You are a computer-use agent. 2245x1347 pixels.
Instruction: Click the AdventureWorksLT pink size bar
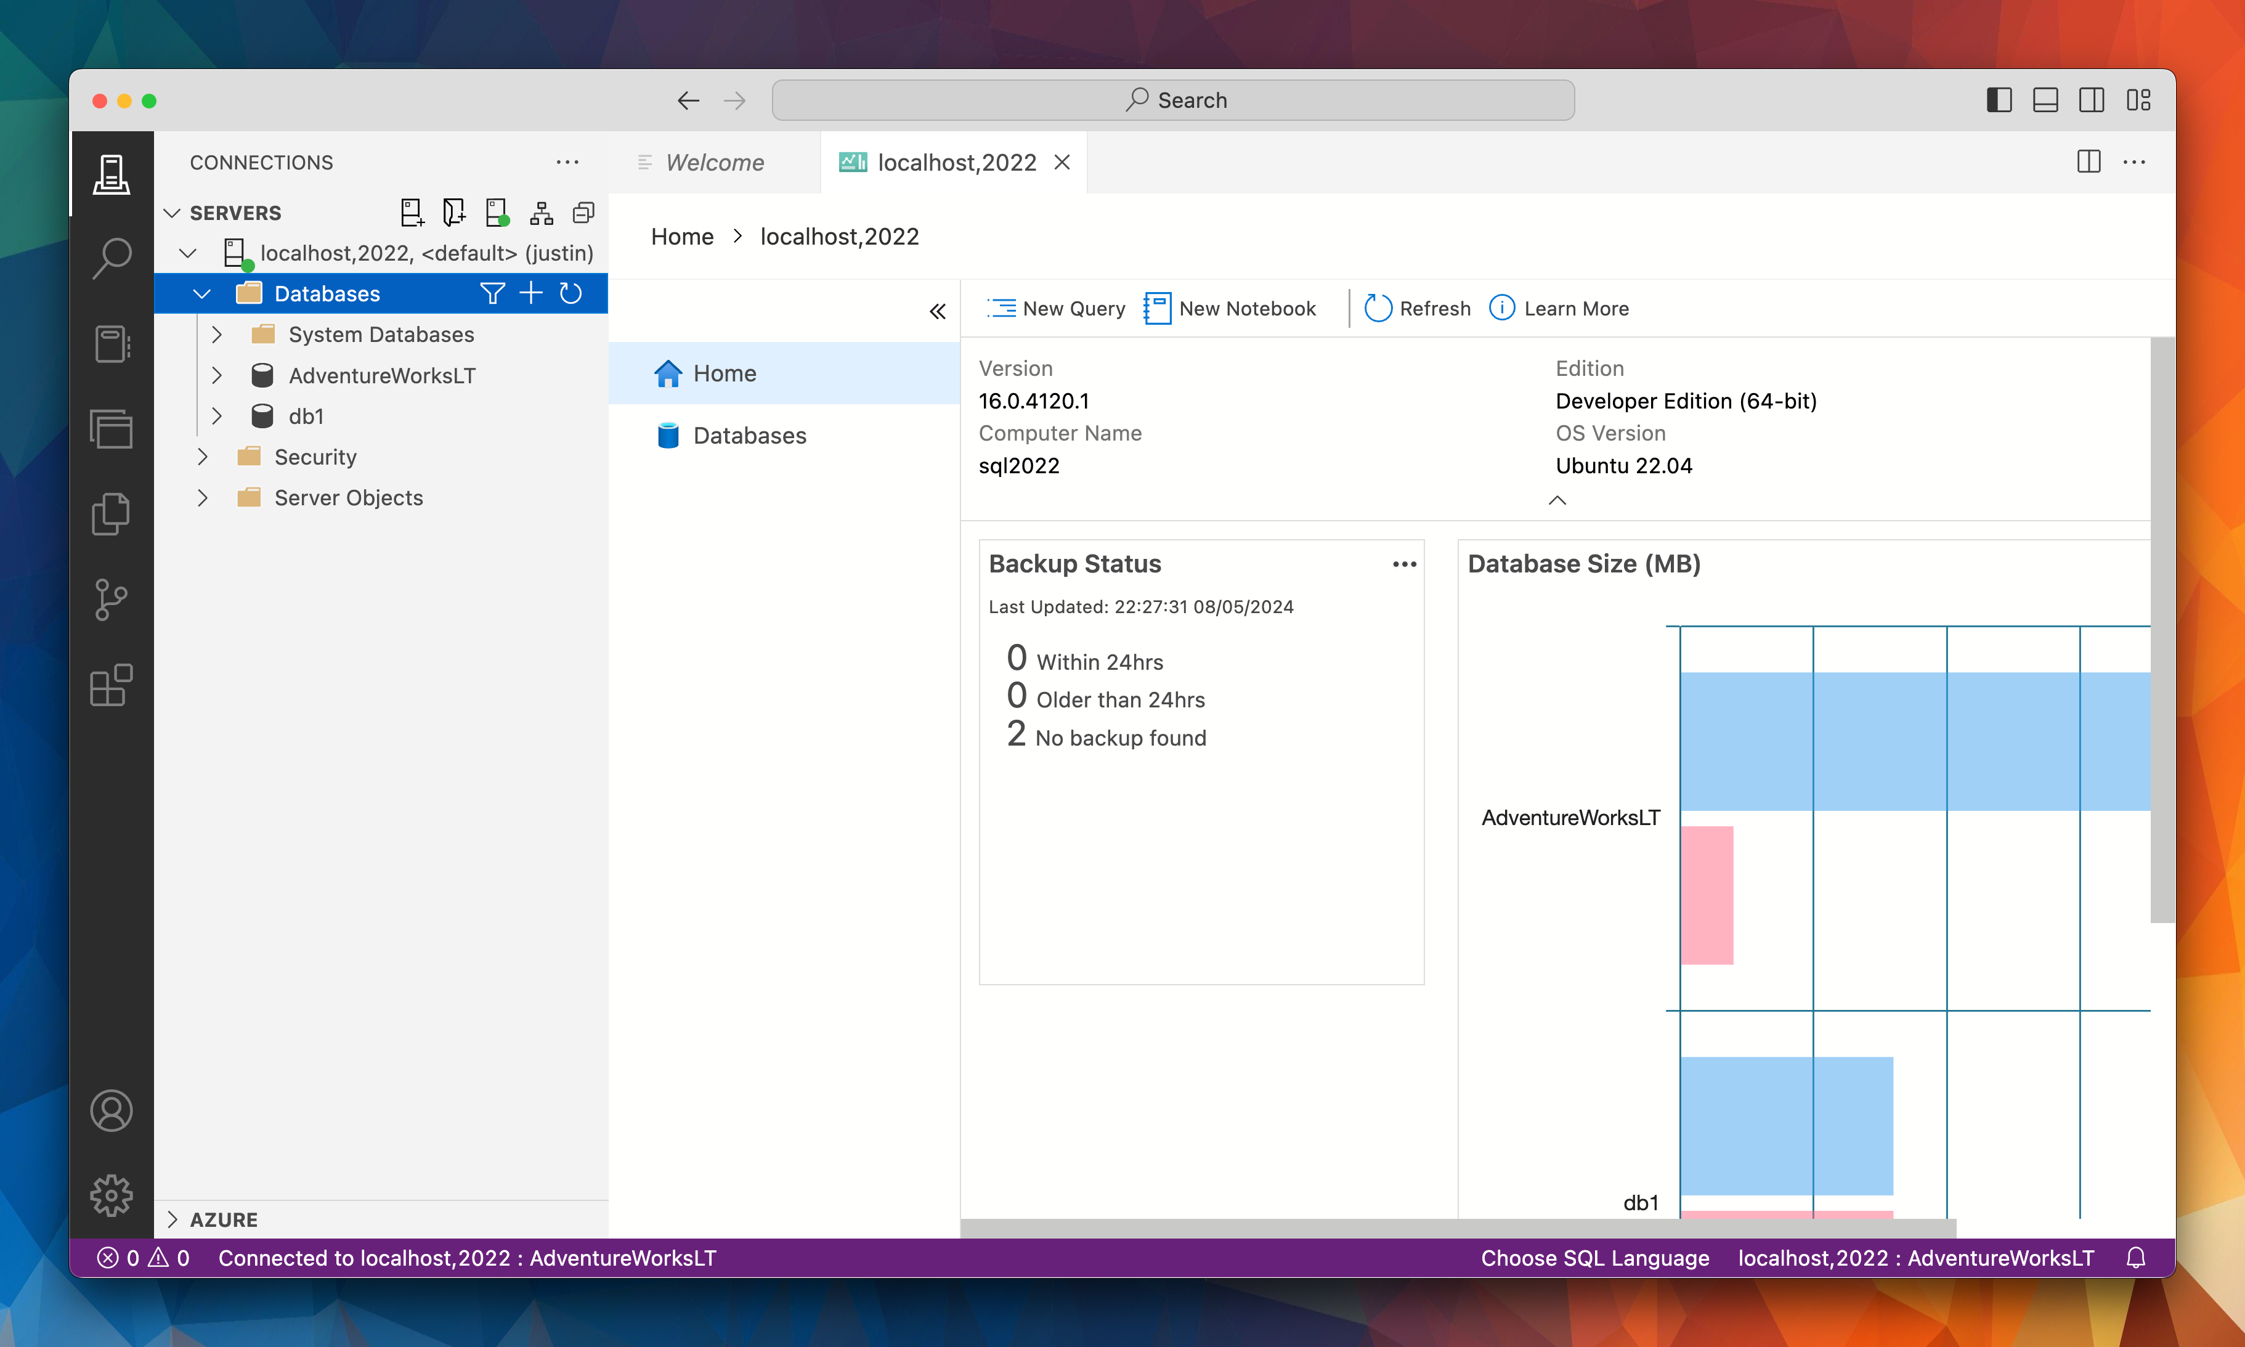(1707, 895)
